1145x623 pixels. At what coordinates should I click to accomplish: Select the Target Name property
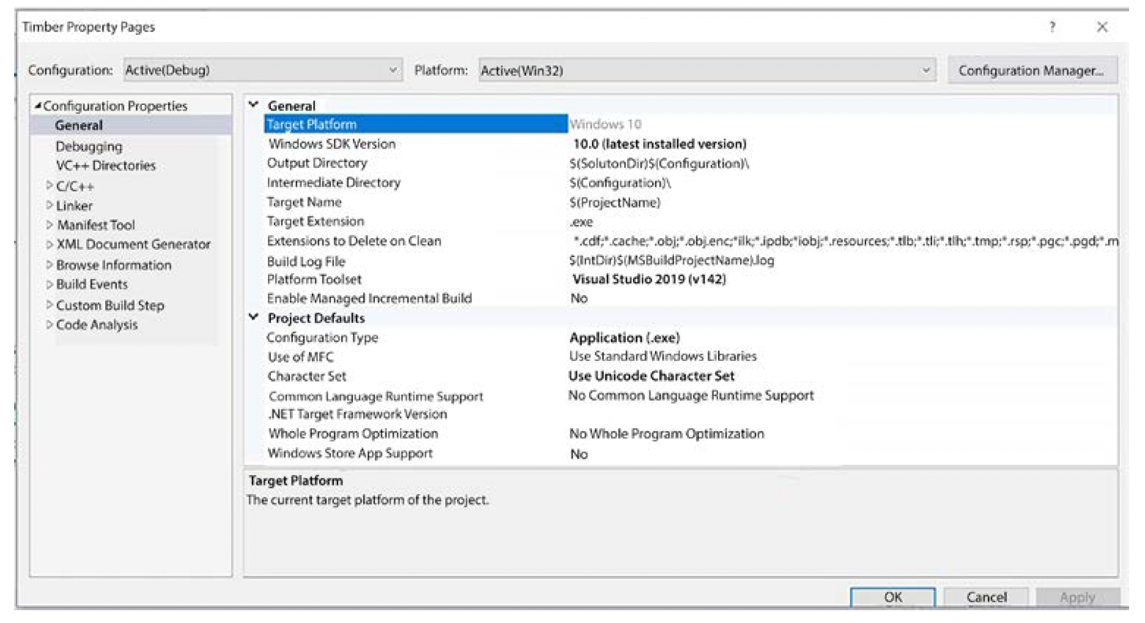coord(304,202)
